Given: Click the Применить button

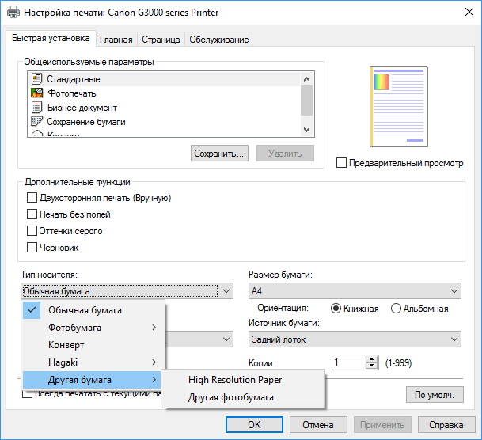Looking at the screenshot, I should tap(382, 425).
